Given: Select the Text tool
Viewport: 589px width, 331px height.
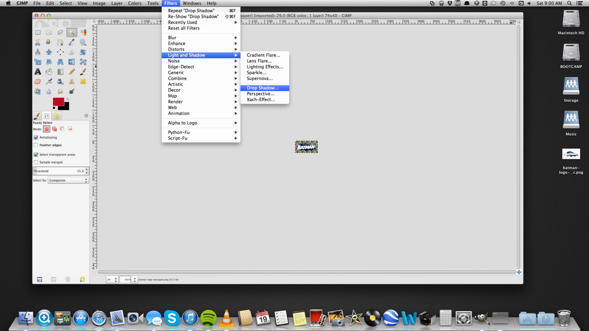Looking at the screenshot, I should 38,72.
